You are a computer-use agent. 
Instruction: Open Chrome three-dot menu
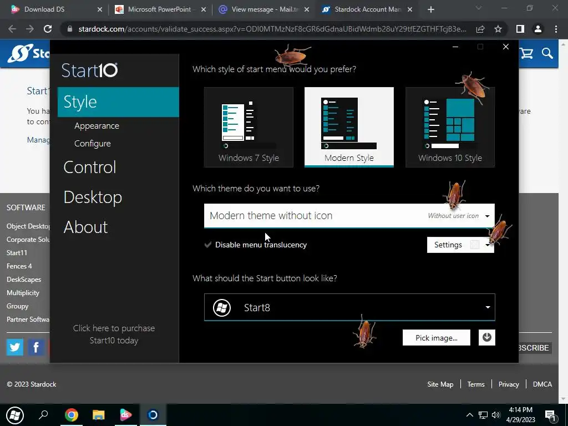pos(556,29)
